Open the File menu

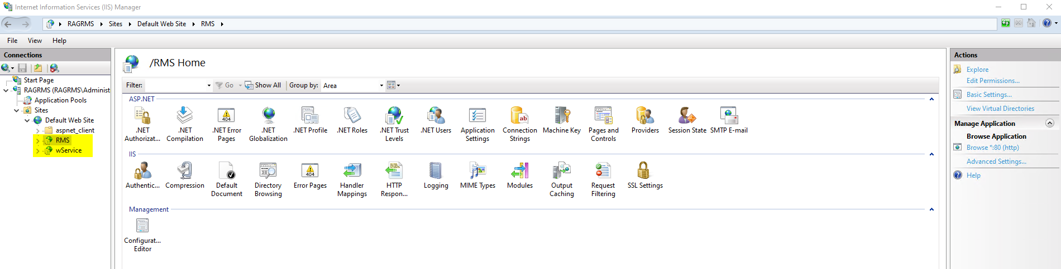point(12,41)
